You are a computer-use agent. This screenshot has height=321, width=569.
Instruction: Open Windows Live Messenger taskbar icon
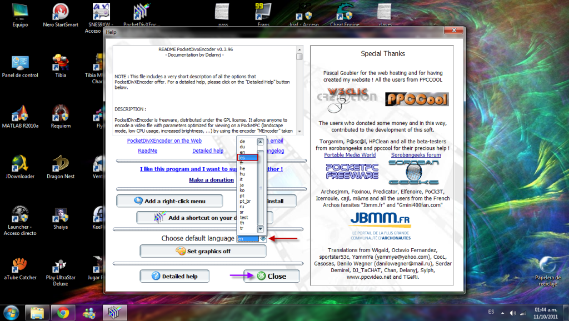pyautogui.click(x=89, y=313)
